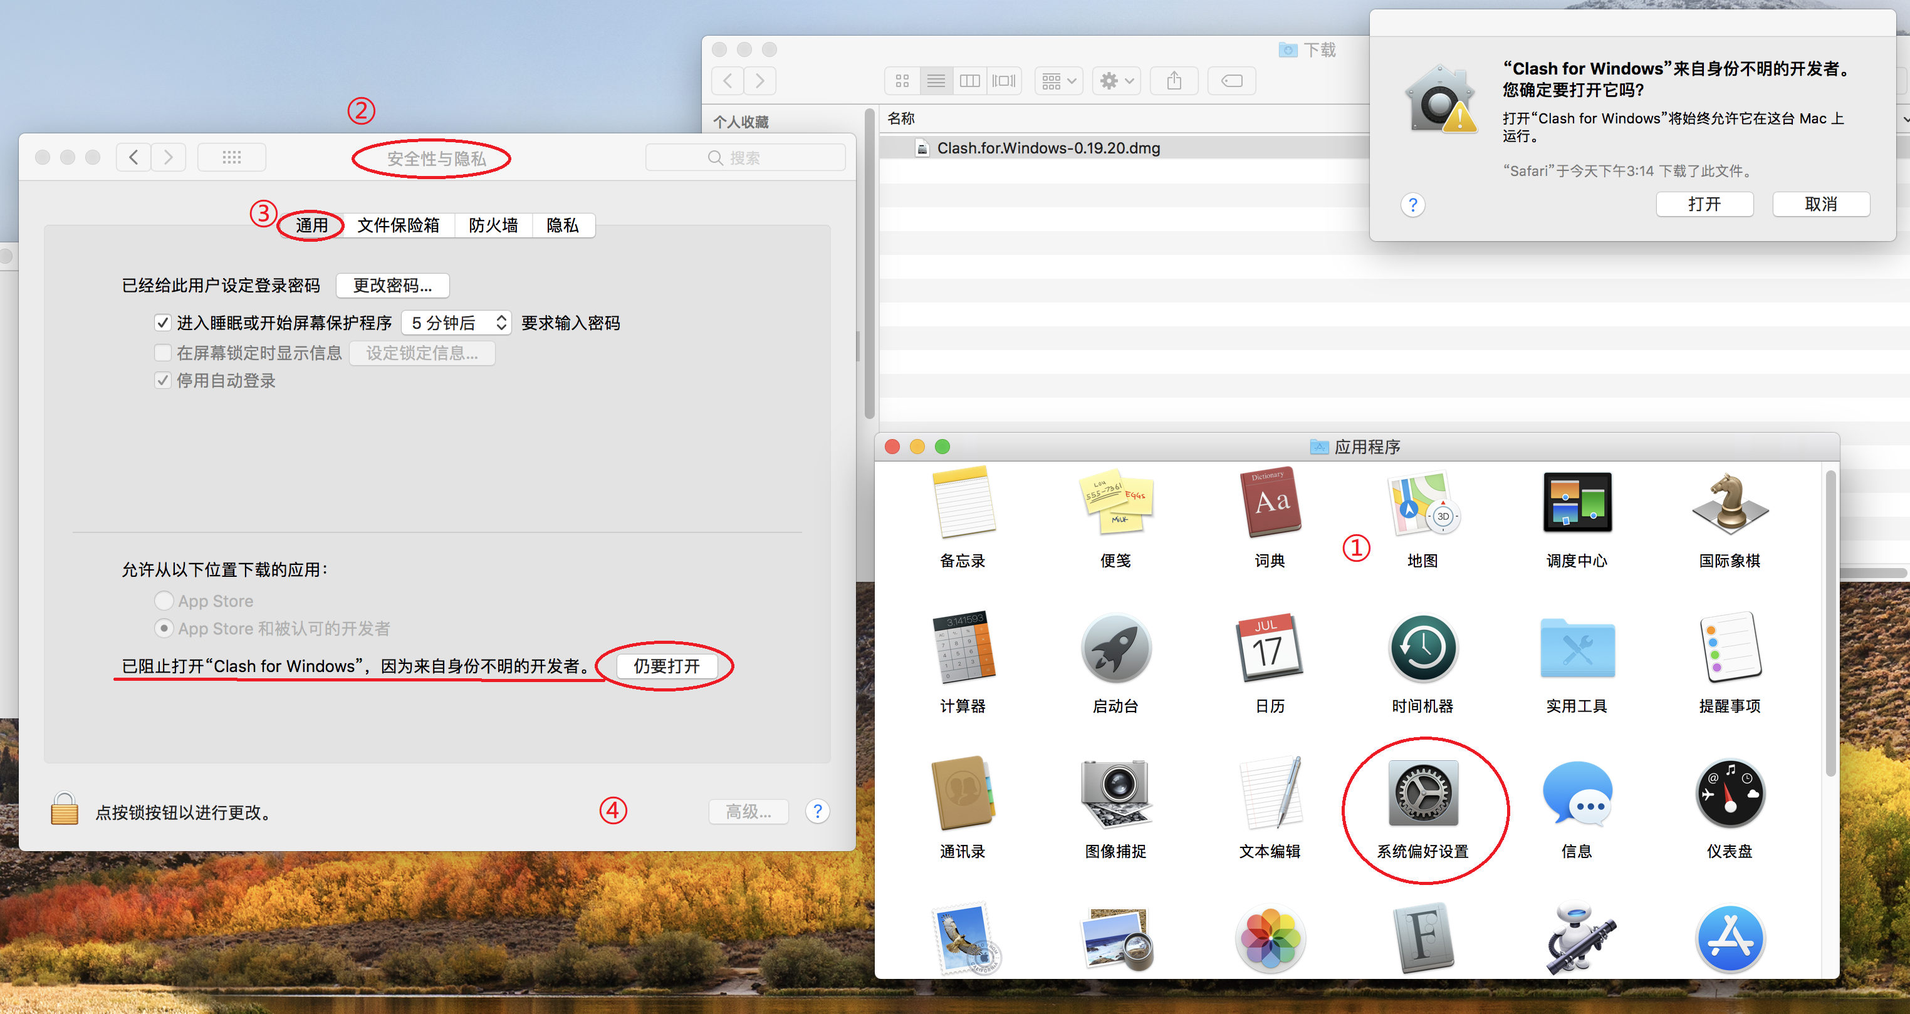Toggle 停用自动登录 checkbox
This screenshot has width=1910, height=1014.
[x=162, y=380]
